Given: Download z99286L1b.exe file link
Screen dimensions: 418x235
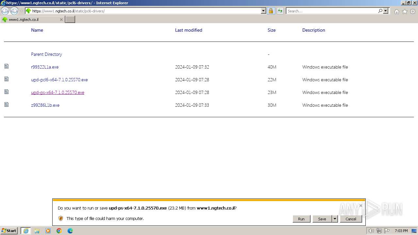Looking at the screenshot, I should 45,105.
